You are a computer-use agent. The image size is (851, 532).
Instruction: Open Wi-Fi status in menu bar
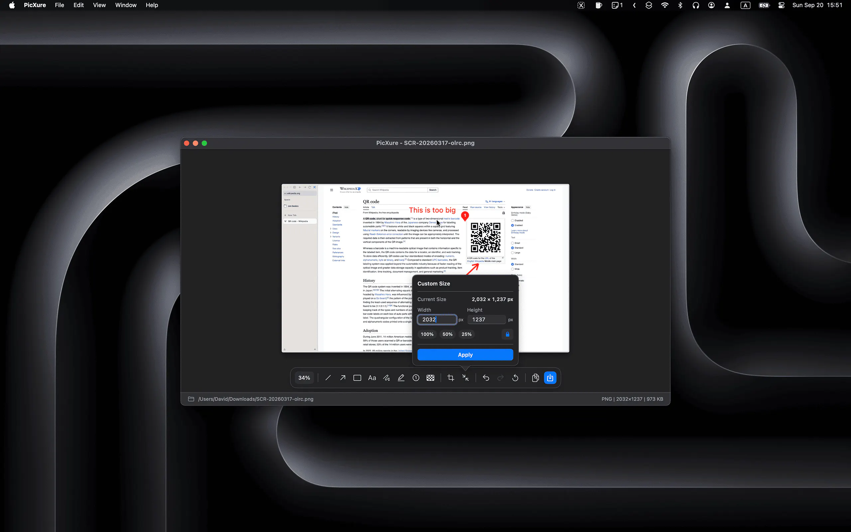point(665,5)
